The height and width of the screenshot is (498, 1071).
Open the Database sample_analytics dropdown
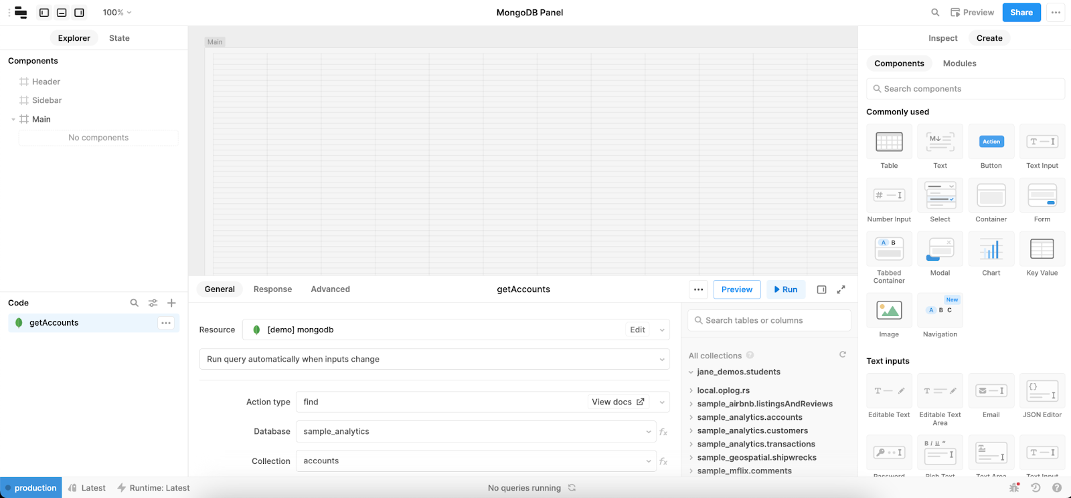(476, 431)
